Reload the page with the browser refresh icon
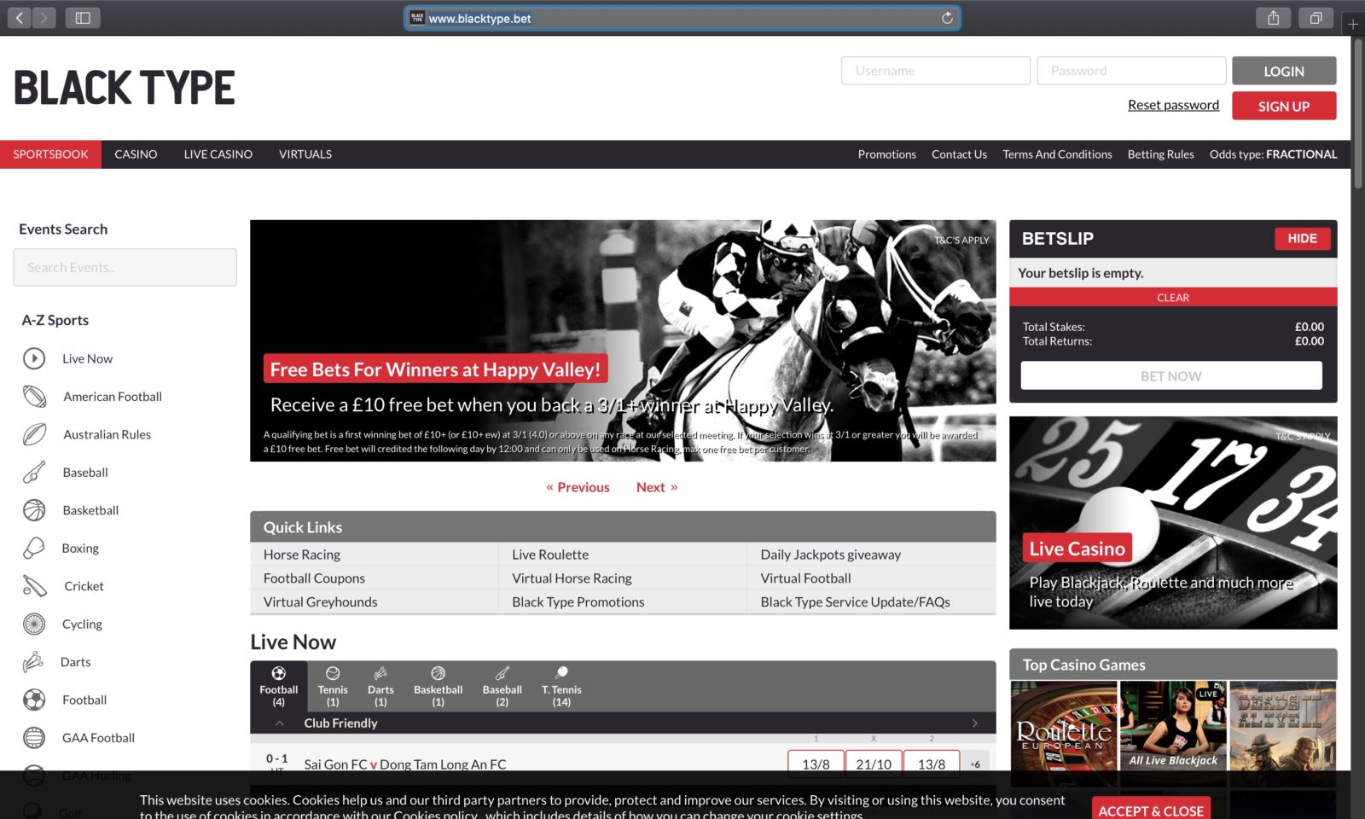Image resolution: width=1365 pixels, height=819 pixels. pyautogui.click(x=947, y=17)
